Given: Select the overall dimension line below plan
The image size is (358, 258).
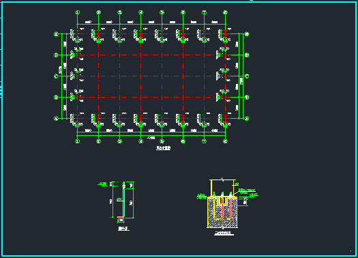Looking at the screenshot, I should click(x=151, y=136).
